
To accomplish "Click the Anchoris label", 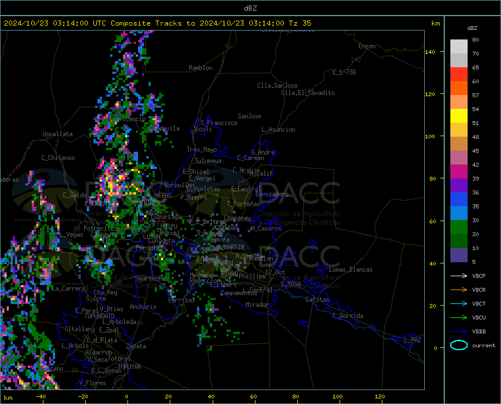I will point(143,307).
